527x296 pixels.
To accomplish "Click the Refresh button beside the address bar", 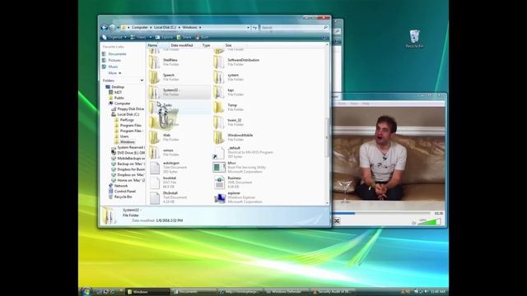I will 254,27.
